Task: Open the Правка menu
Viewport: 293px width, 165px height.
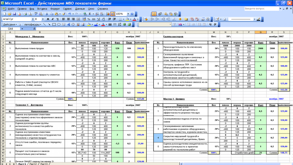Action: [22, 9]
